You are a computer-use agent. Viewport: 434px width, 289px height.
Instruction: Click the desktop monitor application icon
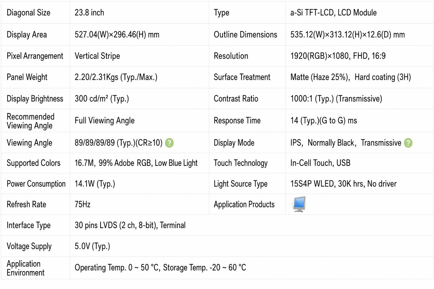click(299, 204)
